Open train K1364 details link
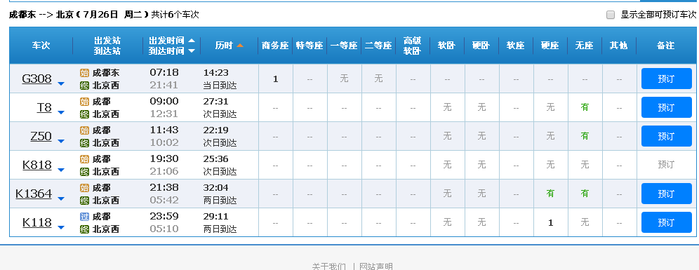 [x=34, y=194]
